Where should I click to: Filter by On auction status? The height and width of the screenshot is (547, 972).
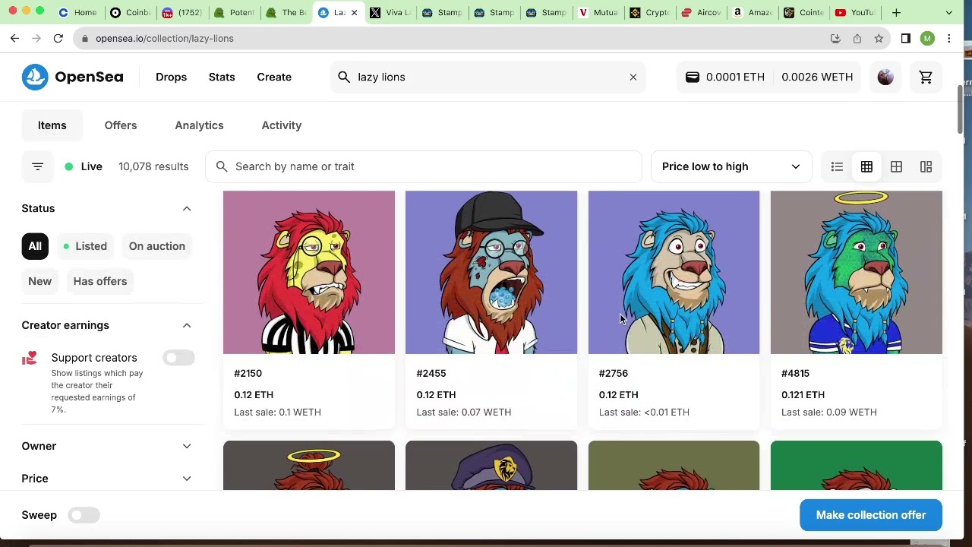pos(157,246)
